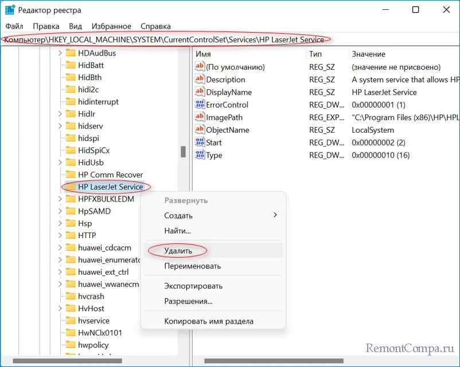Click the Registry Editor app icon in title bar
This screenshot has width=460, height=367.
pyautogui.click(x=10, y=10)
